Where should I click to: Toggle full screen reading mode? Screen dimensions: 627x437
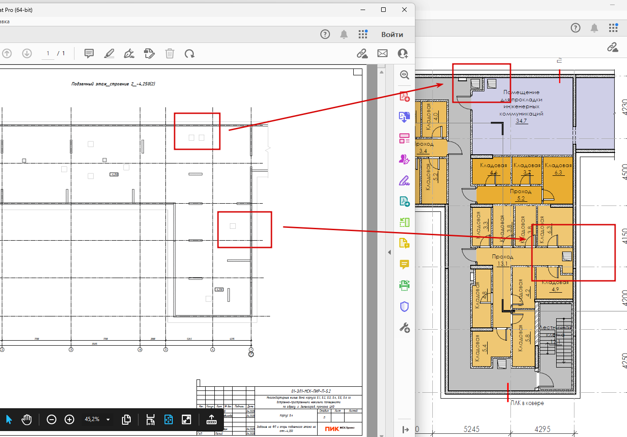pyautogui.click(x=186, y=419)
